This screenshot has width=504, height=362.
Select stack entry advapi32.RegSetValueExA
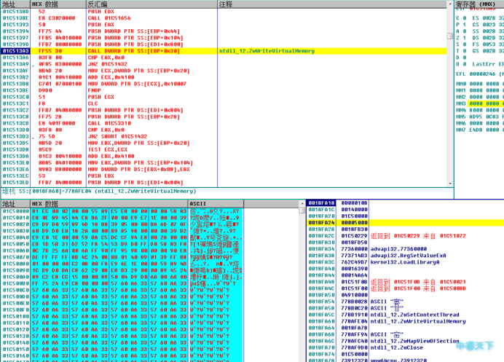tap(408, 255)
